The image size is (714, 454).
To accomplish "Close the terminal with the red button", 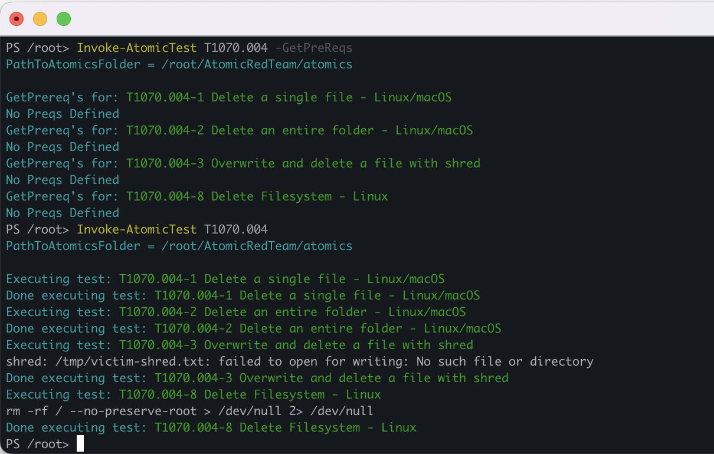I will click(x=17, y=19).
